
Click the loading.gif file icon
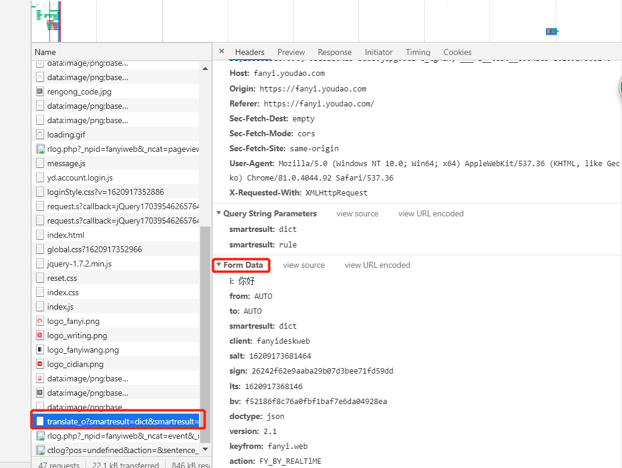pos(39,134)
